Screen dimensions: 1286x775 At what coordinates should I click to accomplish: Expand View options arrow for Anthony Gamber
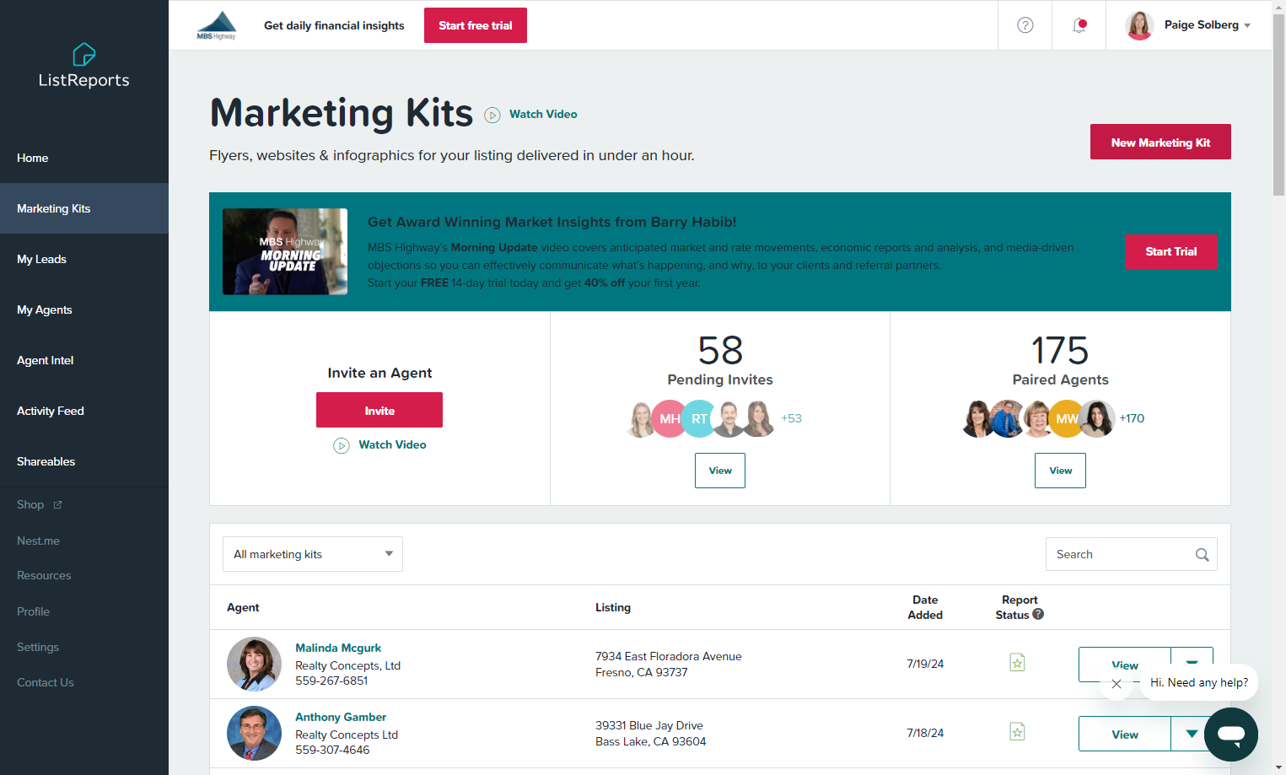coord(1192,734)
